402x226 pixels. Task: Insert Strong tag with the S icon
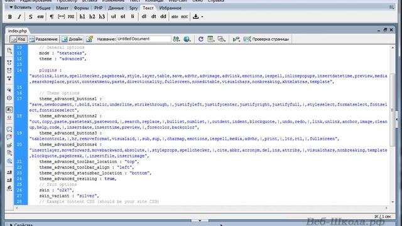coord(31,17)
